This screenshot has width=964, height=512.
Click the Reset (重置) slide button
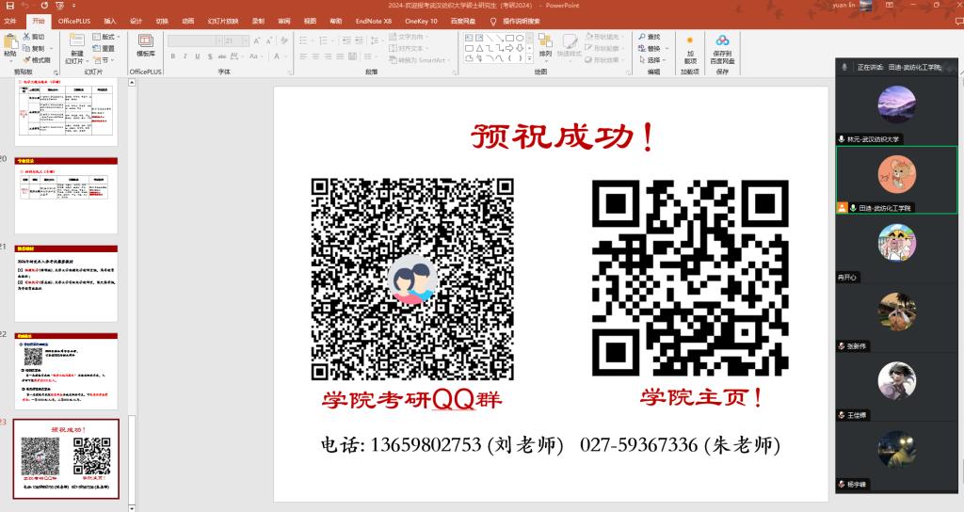pos(104,48)
